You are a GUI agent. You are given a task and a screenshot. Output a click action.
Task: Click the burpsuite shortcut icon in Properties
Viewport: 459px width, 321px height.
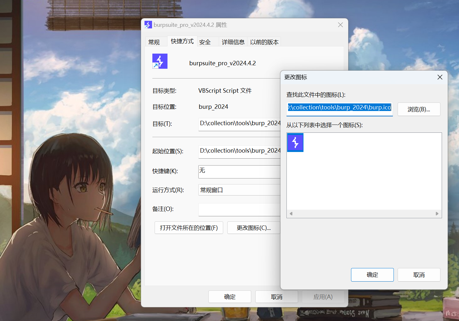tap(160, 61)
